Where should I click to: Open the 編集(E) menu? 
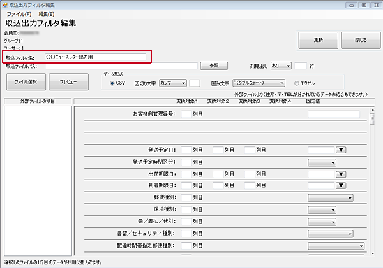click(47, 13)
